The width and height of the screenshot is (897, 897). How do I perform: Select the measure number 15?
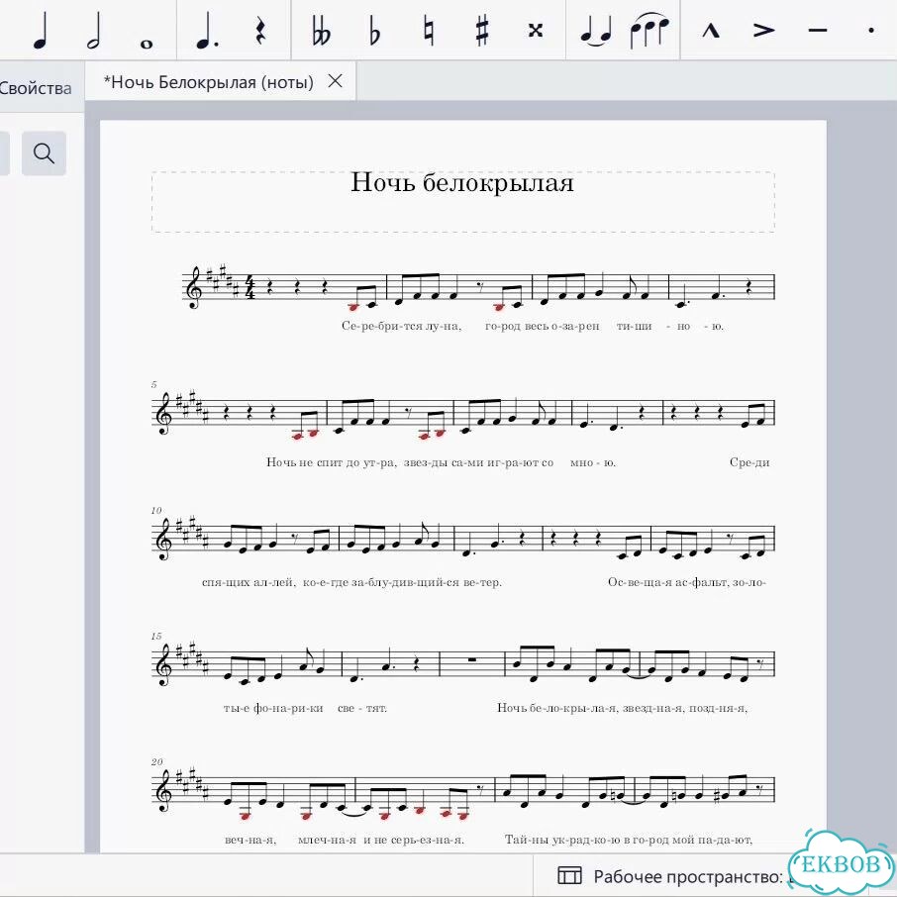(156, 637)
